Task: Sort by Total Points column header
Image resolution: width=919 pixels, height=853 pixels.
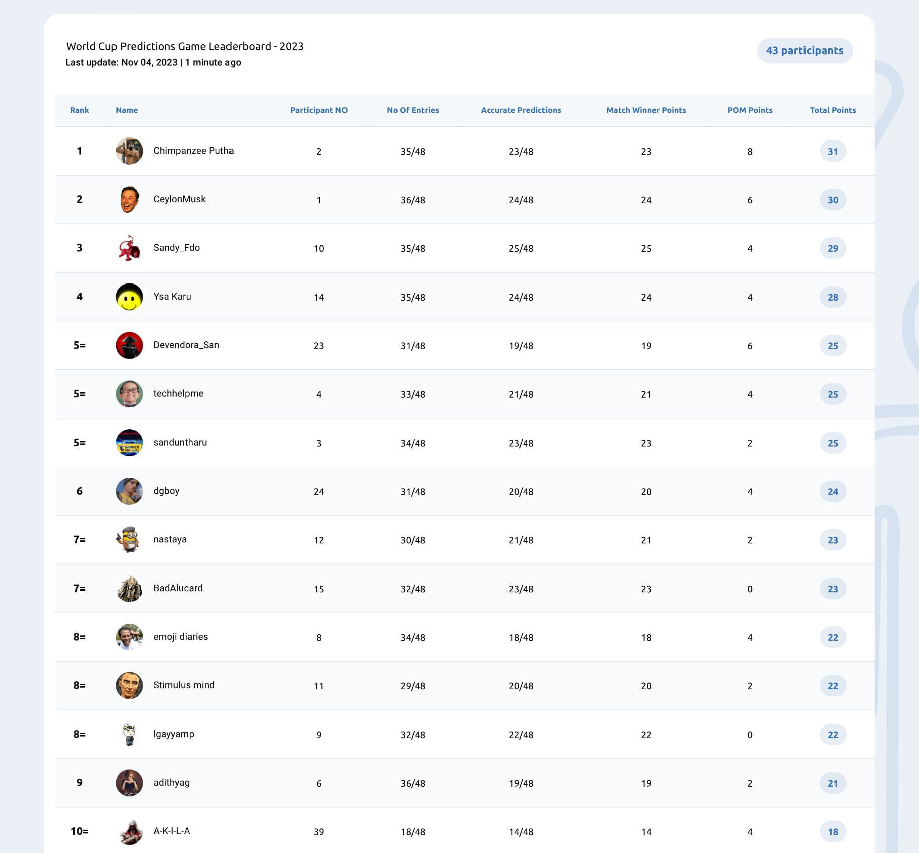Action: point(833,110)
